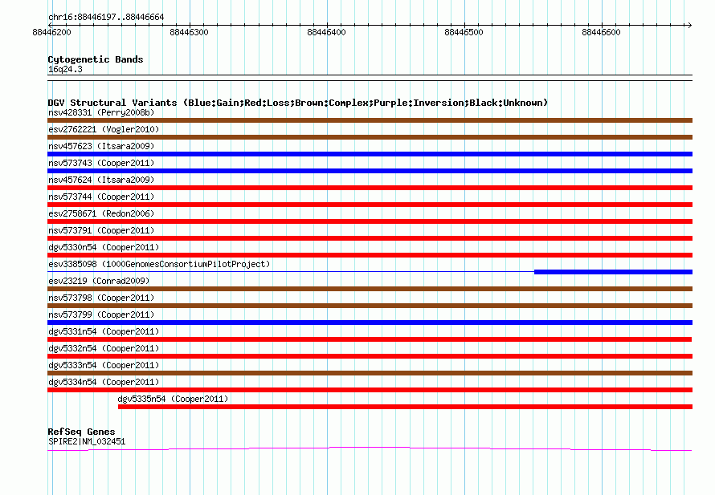Click the right arrowhead of the ruler

point(689,25)
